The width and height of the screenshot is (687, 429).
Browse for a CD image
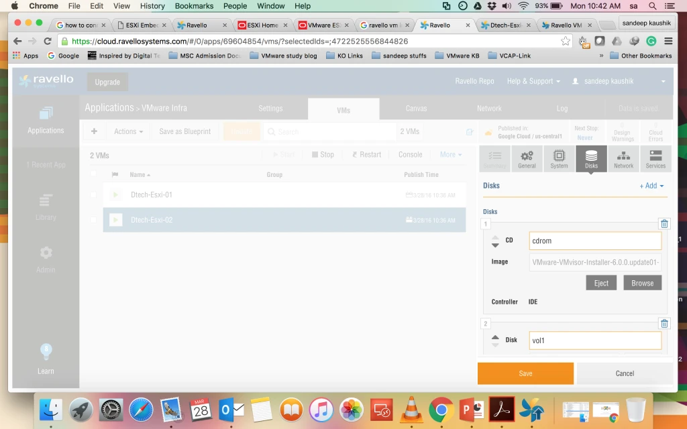[x=642, y=283]
